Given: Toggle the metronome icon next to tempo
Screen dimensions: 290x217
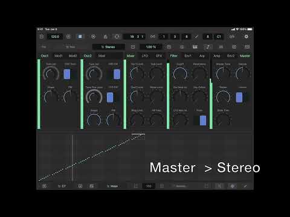Looking at the screenshot, I should 68,36.
